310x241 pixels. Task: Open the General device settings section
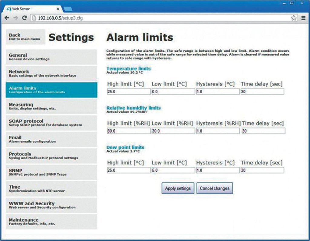(x=51, y=57)
